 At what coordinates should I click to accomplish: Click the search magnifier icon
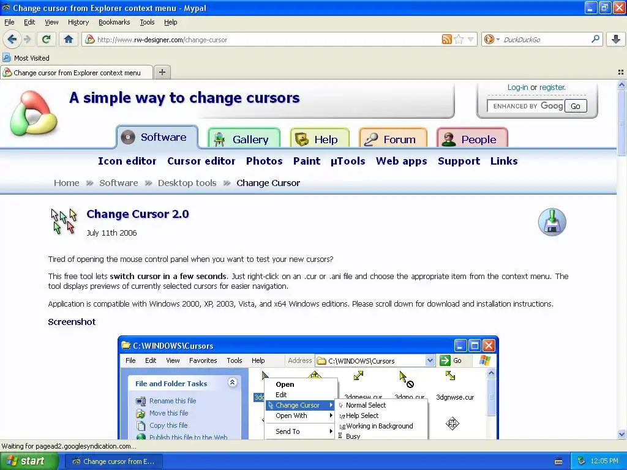[595, 39]
